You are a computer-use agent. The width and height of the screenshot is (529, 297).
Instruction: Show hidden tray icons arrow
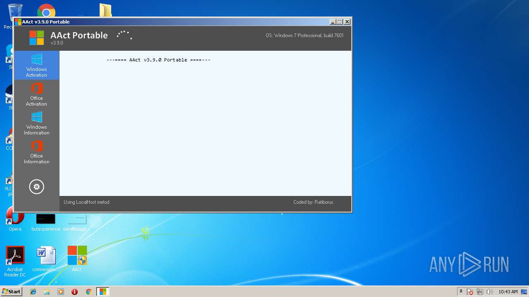[x=461, y=292]
